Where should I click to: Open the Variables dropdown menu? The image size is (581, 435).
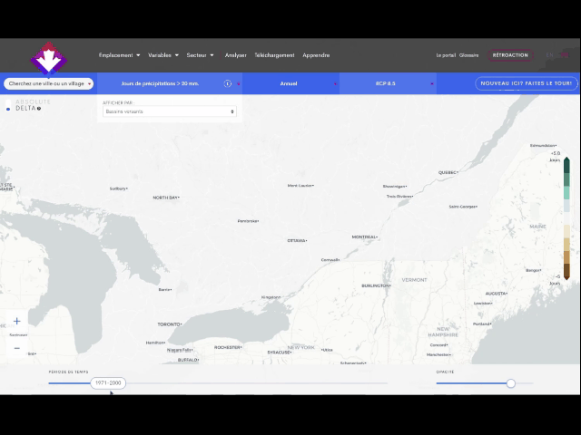163,55
